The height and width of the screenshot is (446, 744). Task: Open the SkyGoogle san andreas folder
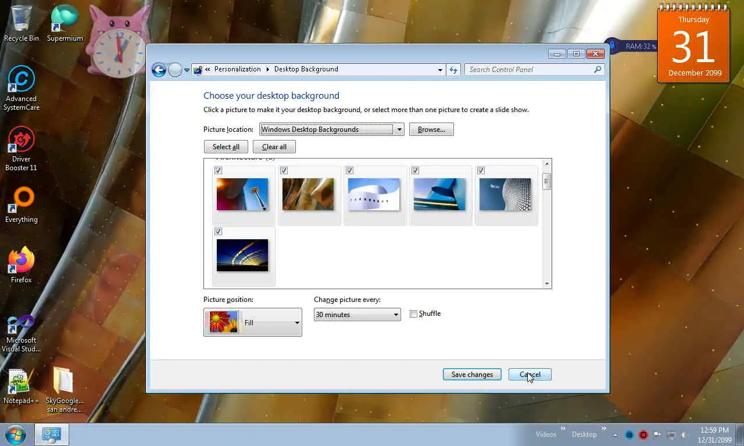(x=65, y=390)
